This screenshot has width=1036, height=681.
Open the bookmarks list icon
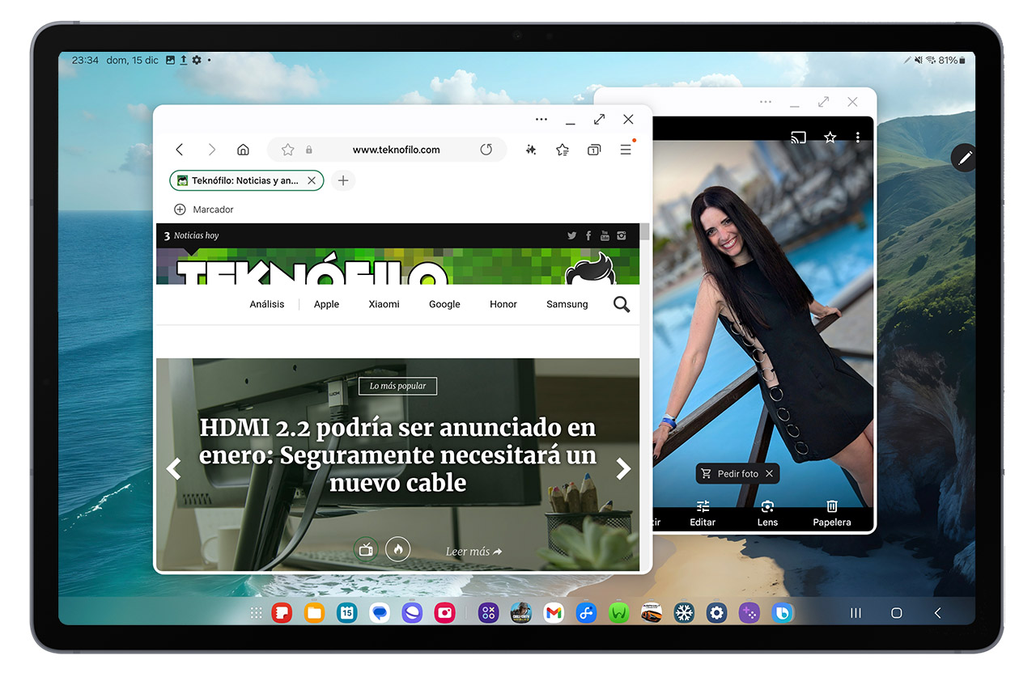(563, 150)
